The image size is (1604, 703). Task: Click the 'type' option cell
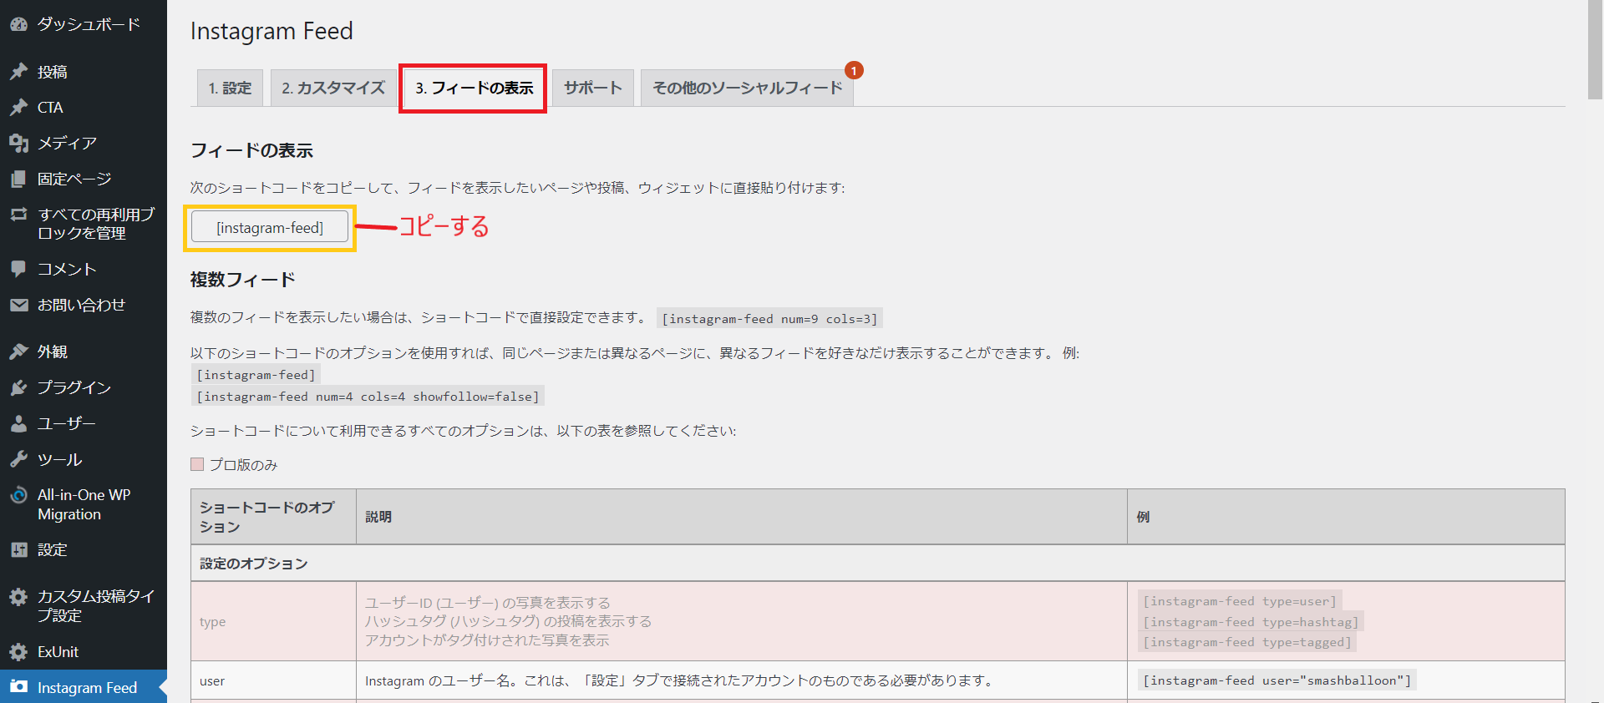(274, 621)
